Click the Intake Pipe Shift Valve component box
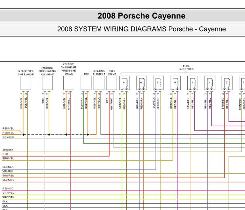The height and width of the screenshot is (210, 245). (26, 83)
